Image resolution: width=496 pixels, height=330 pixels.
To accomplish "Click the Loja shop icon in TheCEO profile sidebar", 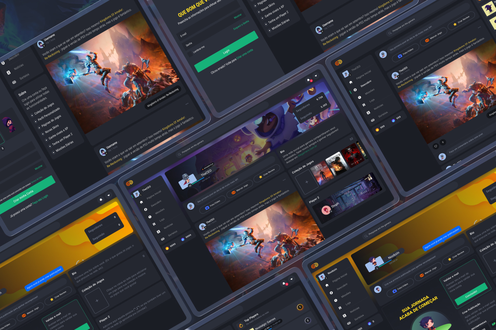I will [x=154, y=224].
